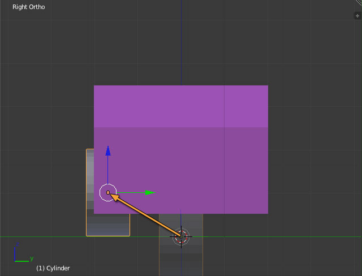Click the 3D cursor crosshair
The width and height of the screenshot is (362, 276).
181,237
